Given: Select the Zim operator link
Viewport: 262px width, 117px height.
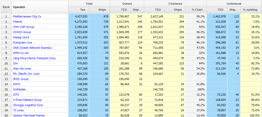Looking at the screenshot, I should click(15, 63).
